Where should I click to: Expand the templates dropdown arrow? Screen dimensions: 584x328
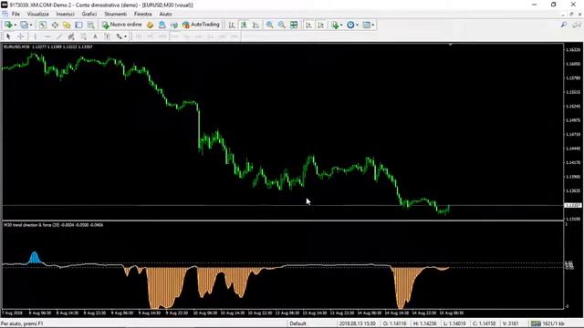tap(373, 25)
